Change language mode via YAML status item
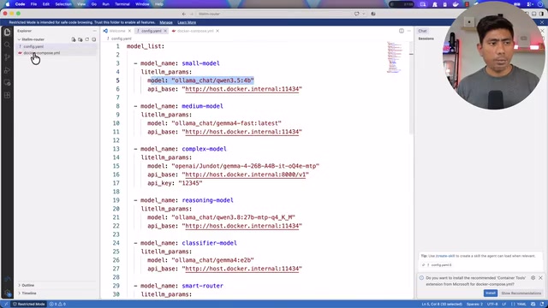548x308 pixels. coord(521,304)
